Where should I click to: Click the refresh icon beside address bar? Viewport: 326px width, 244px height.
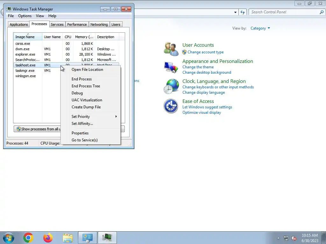[242, 12]
